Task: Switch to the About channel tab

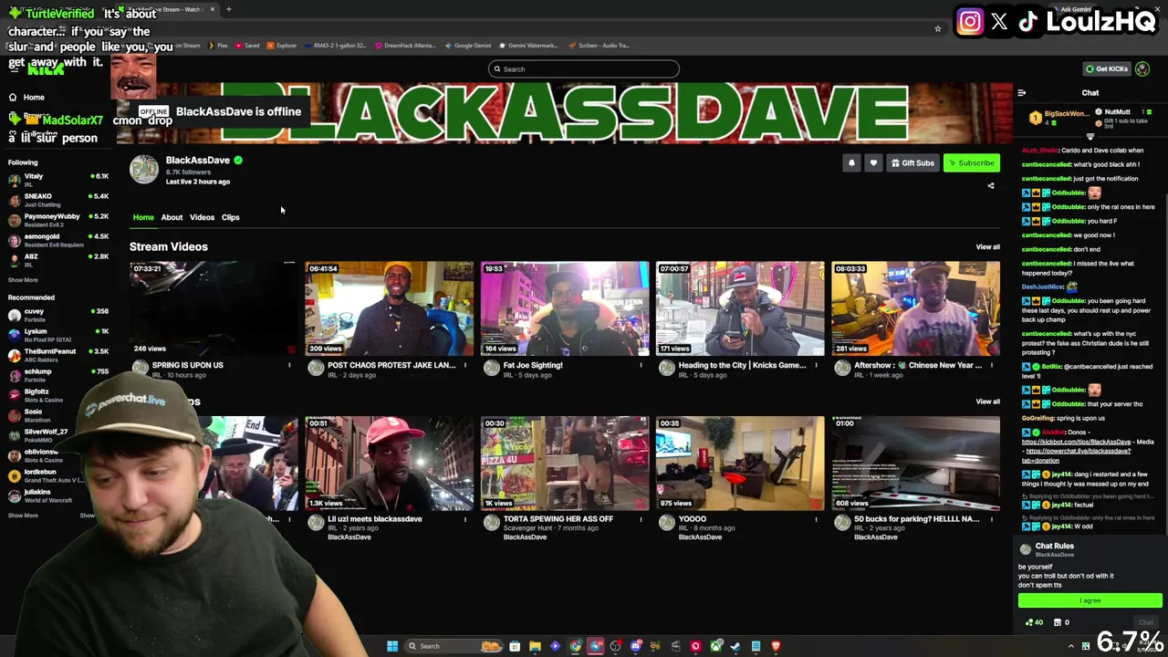Action: point(172,217)
